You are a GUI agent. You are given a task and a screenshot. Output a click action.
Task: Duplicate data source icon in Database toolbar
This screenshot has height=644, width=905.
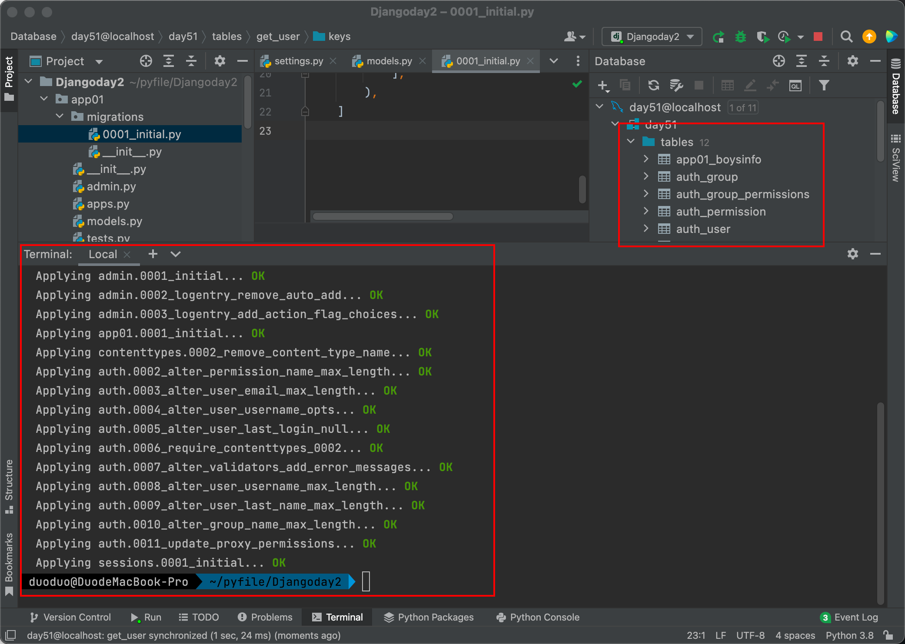(625, 85)
